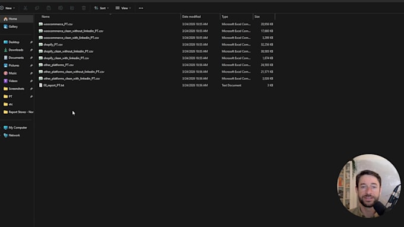Click the Delete trash icon in toolbar
The image size is (404, 227).
tap(84, 8)
